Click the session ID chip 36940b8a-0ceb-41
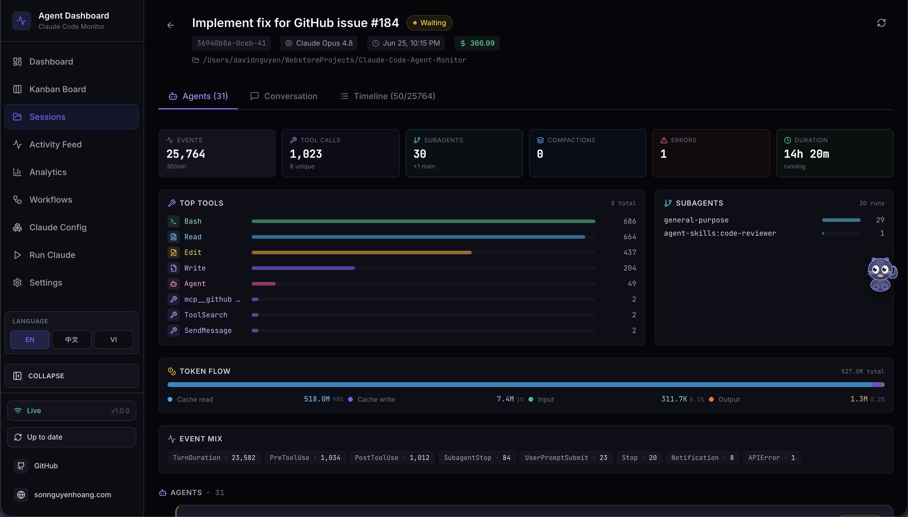The height and width of the screenshot is (517, 908). coord(232,43)
